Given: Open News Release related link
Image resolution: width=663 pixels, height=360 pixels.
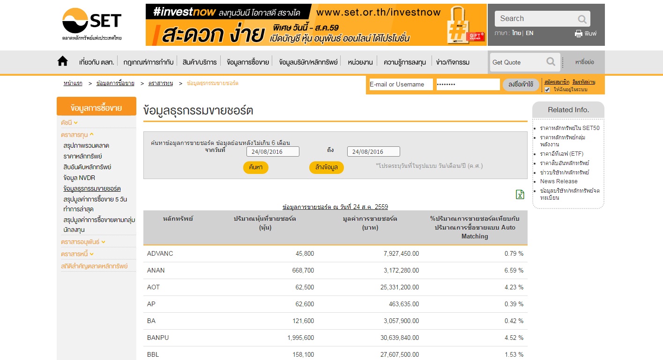Looking at the screenshot, I should tap(559, 181).
